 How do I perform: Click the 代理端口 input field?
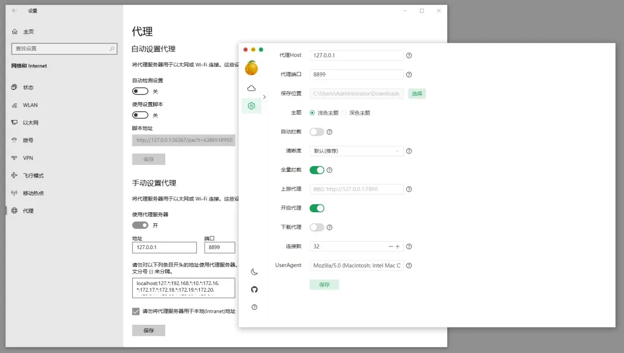[x=356, y=74]
